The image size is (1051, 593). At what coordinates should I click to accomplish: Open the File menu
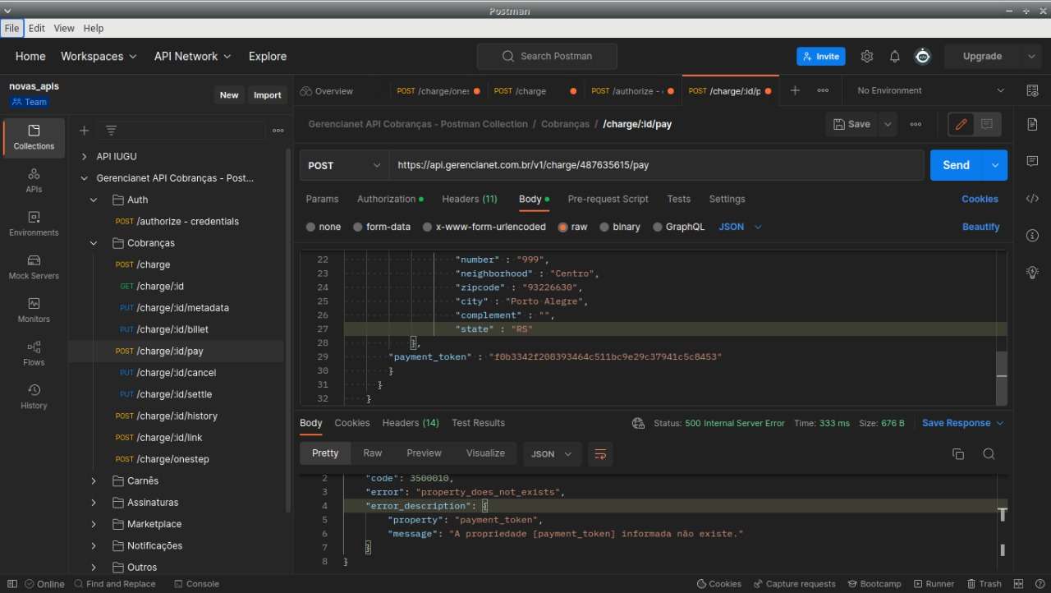tap(12, 28)
